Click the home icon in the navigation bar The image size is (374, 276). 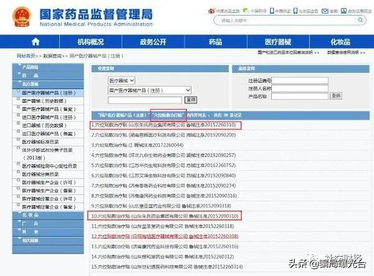click(x=36, y=42)
